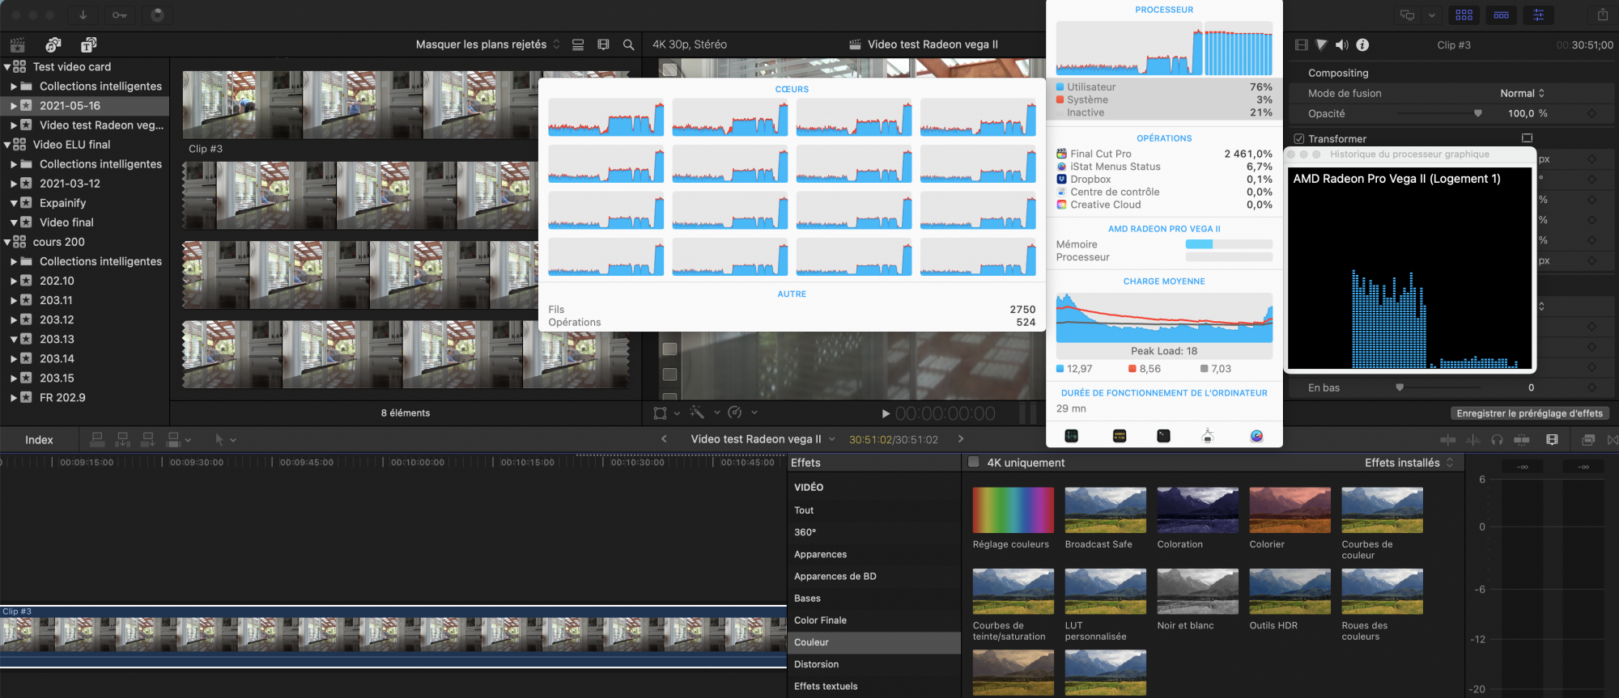Expand the 2021-05-16 event
Screen dimensions: 1619x698
14,106
